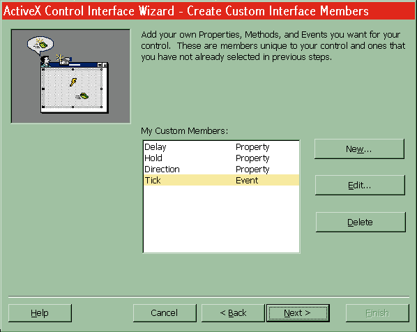Click the wizard illustration image
Viewport: 417px width, 332px height.
tap(70, 76)
